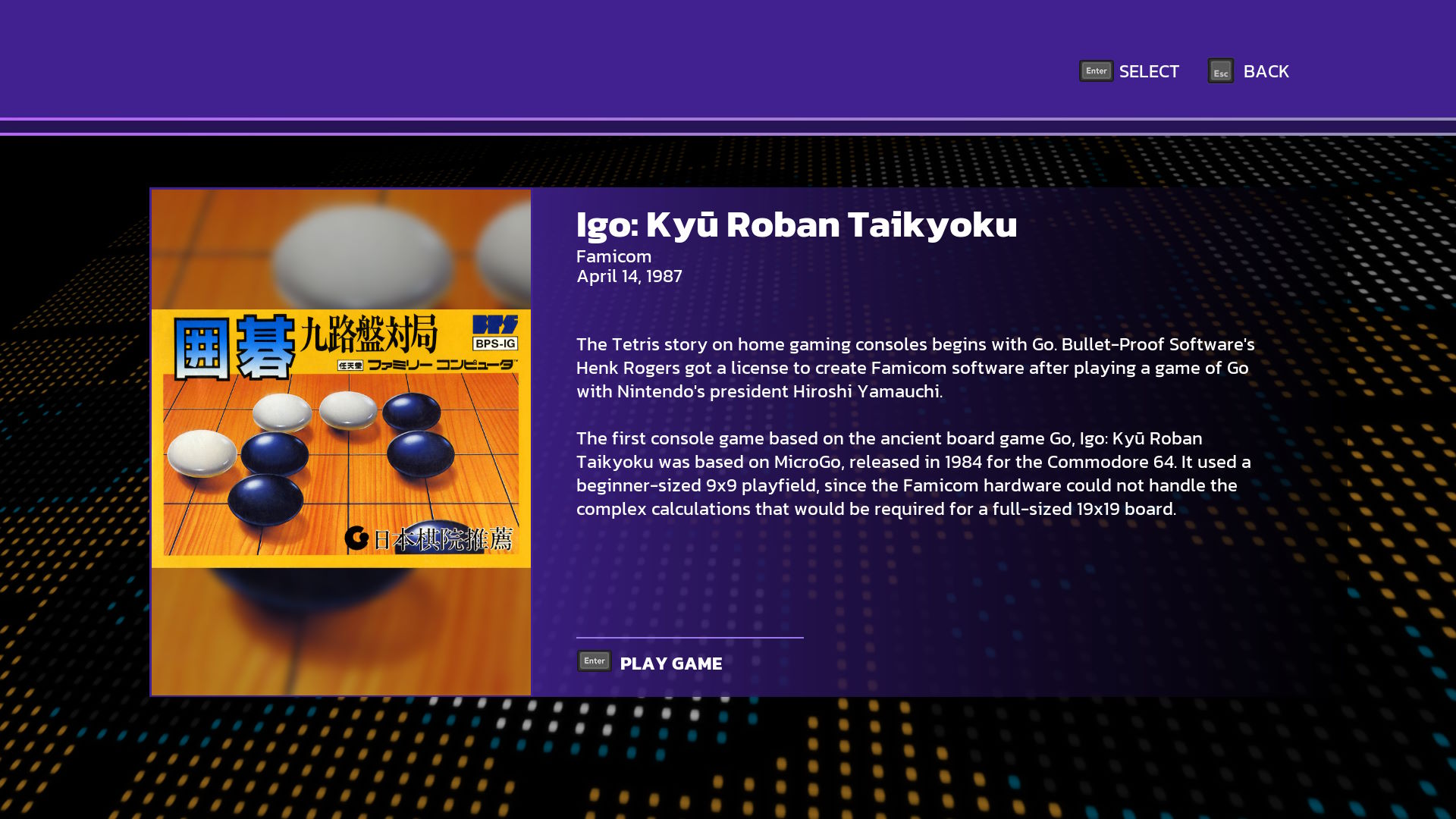Click the BPS-IG label on the cover
Viewport: 1456px width, 819px height.
coord(495,344)
